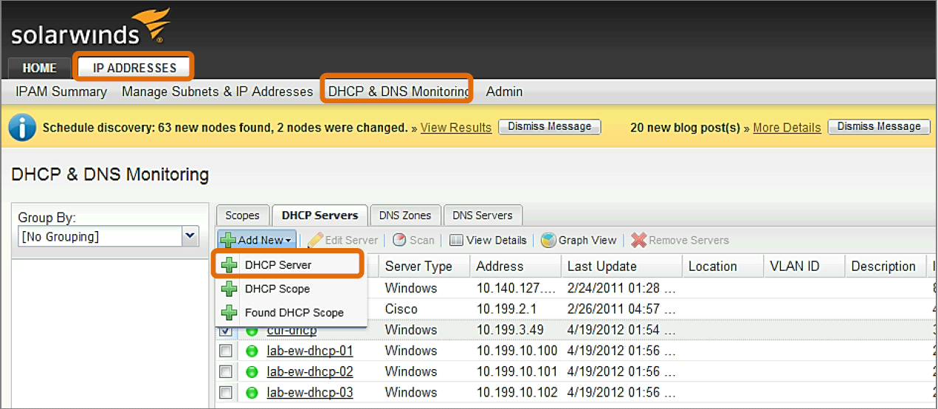Viewport: 938px width, 409px height.
Task: Sort by the Description column header
Action: pyautogui.click(x=886, y=267)
